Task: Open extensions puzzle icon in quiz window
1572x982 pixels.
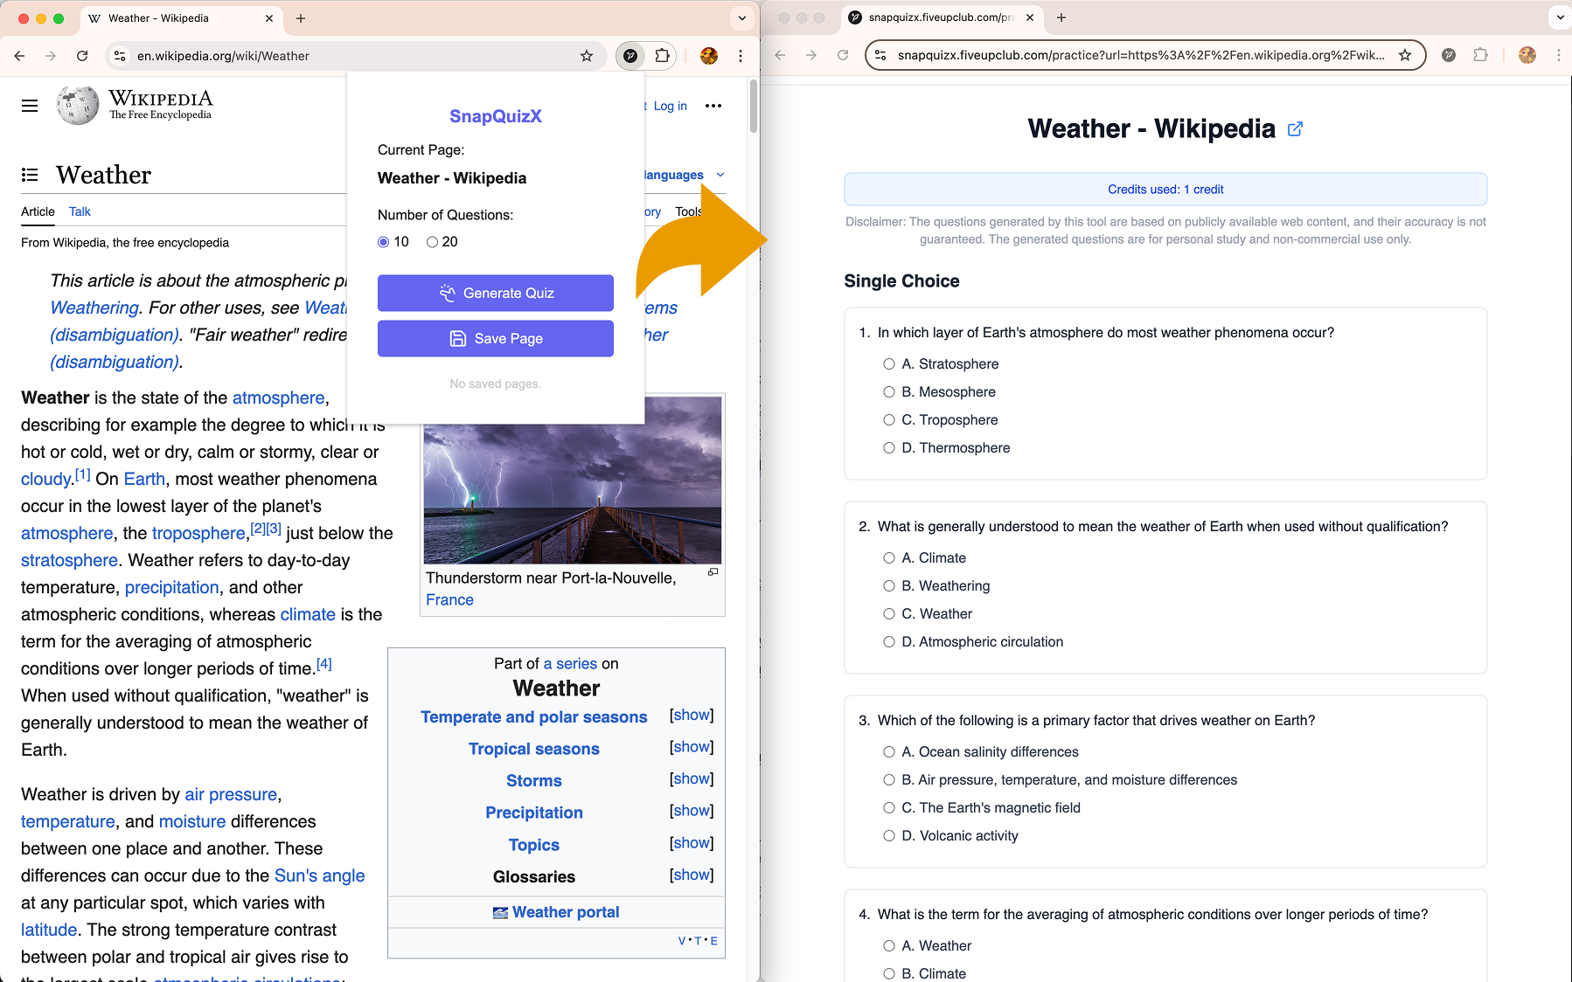Action: (x=1480, y=55)
